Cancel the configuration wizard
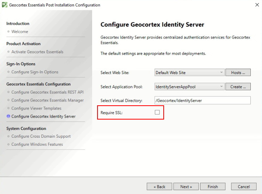The width and height of the screenshot is (262, 194). 244,187
